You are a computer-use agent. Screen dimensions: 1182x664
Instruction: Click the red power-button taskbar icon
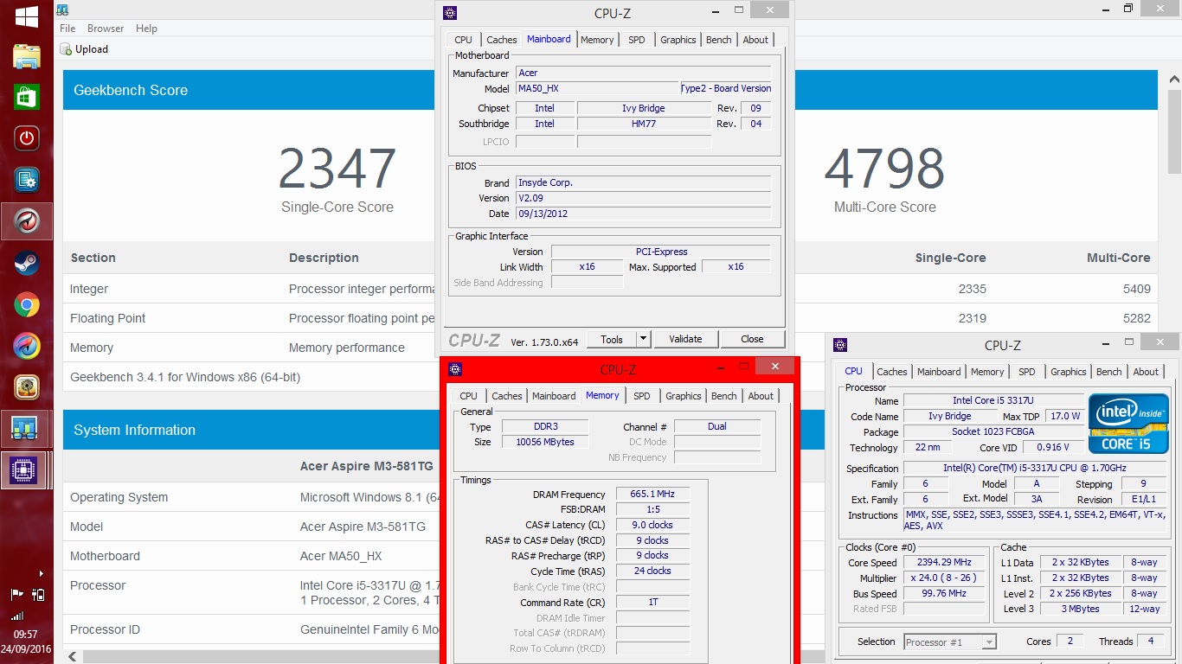26,137
